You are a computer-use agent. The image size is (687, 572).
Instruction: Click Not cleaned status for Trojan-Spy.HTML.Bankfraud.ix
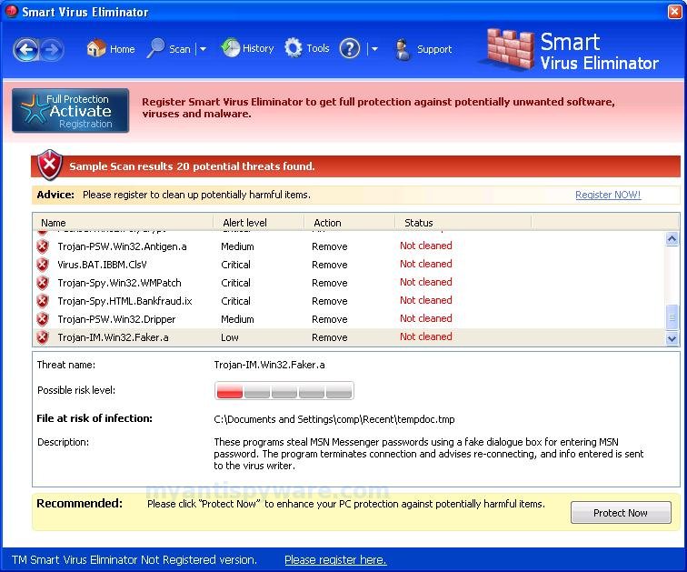pos(426,300)
